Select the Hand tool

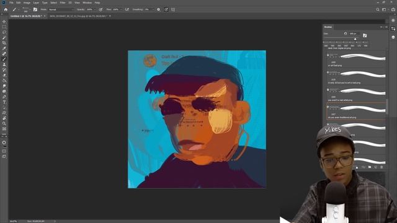pos(4,118)
